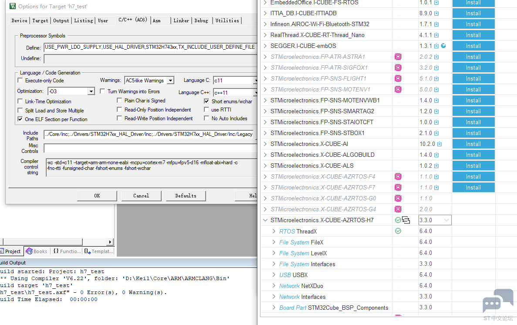Click chip icon in FP-SNS-MOTENV1 row
The width and height of the screenshot is (517, 325).
click(x=398, y=89)
